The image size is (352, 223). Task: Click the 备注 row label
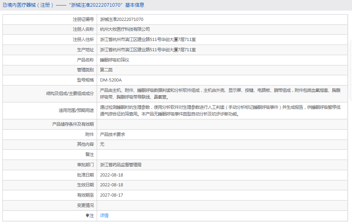90,155
